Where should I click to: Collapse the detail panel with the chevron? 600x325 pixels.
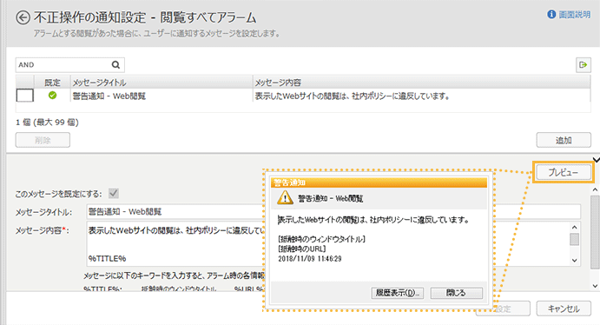pos(597,160)
